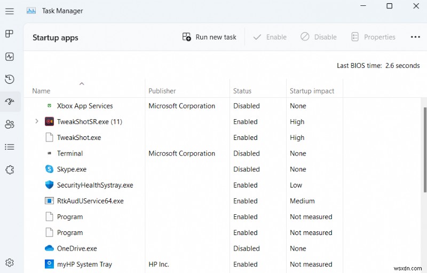Sort by the Status column header
This screenshot has height=273, width=427.
click(242, 91)
